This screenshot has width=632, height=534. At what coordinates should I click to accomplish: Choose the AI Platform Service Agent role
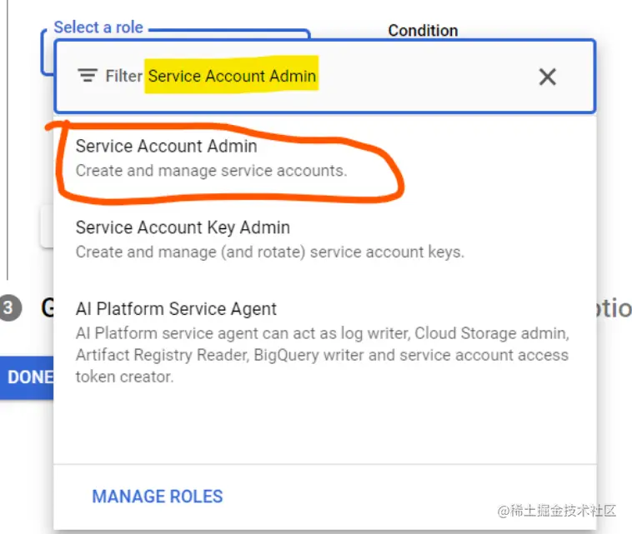pyautogui.click(x=176, y=309)
